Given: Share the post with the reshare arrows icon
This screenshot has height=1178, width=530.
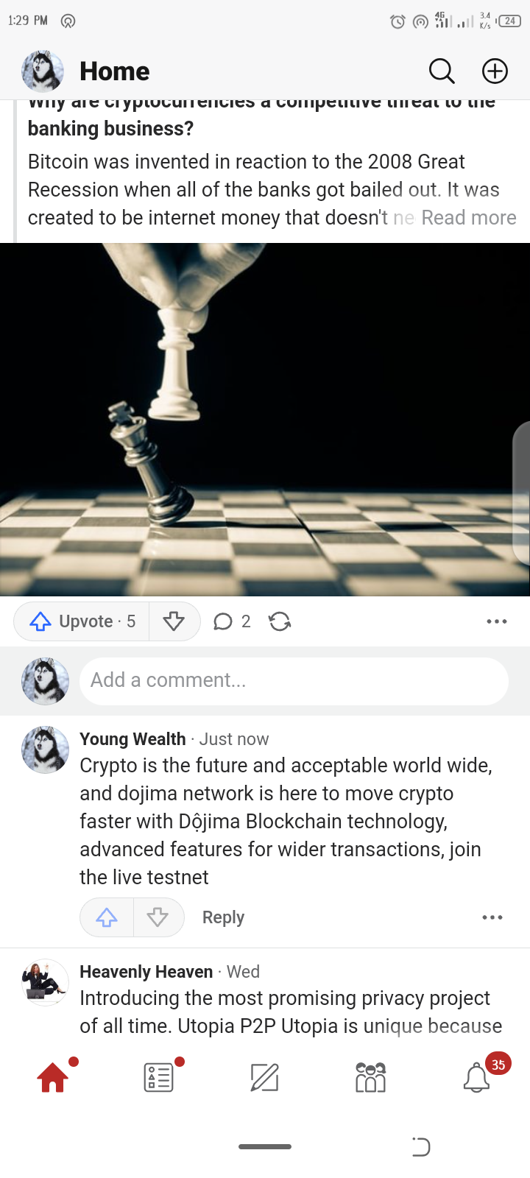Looking at the screenshot, I should (280, 621).
